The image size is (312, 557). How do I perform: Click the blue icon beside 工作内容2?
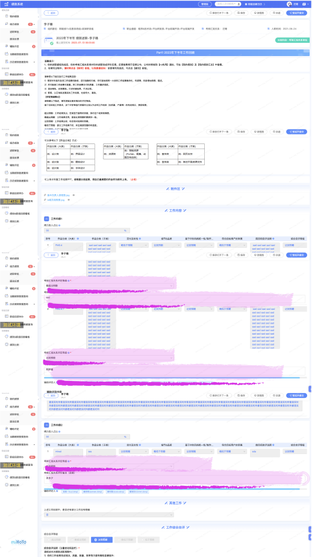point(46,425)
